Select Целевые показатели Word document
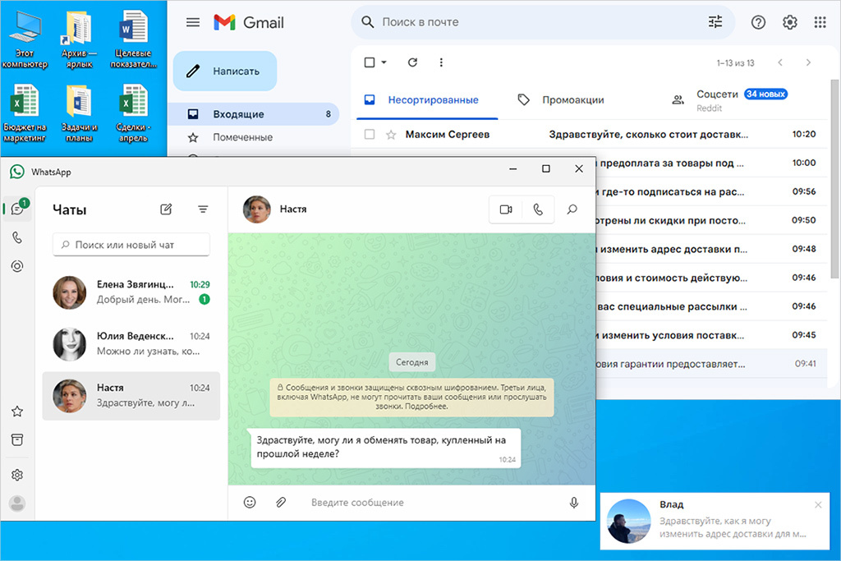This screenshot has width=841, height=561. tap(133, 40)
